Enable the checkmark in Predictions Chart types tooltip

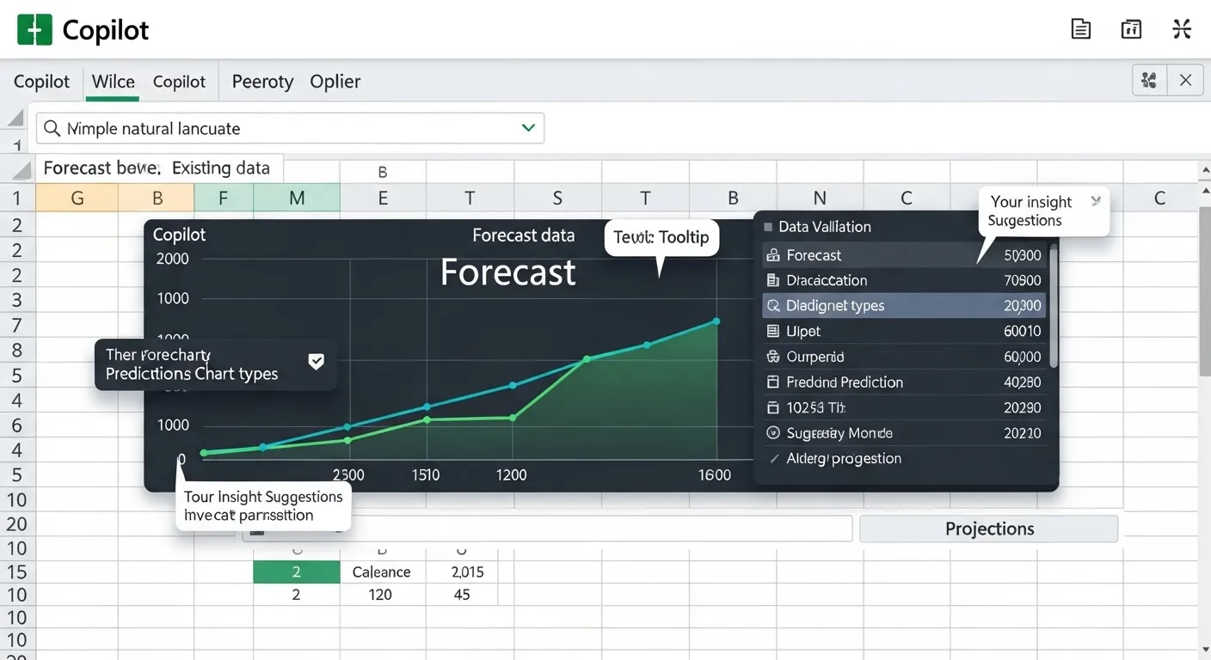316,363
